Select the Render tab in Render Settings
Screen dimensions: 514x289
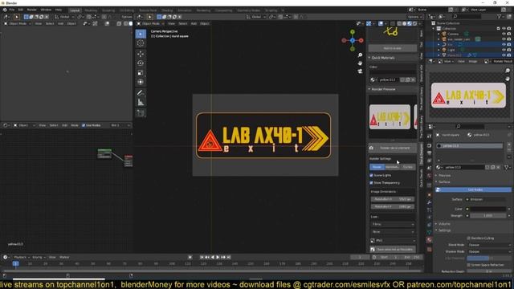point(377,167)
